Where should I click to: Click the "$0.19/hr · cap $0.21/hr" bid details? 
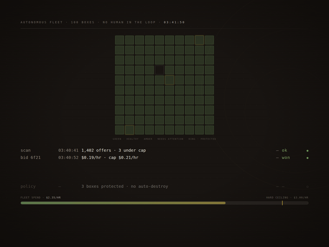[x=110, y=158]
